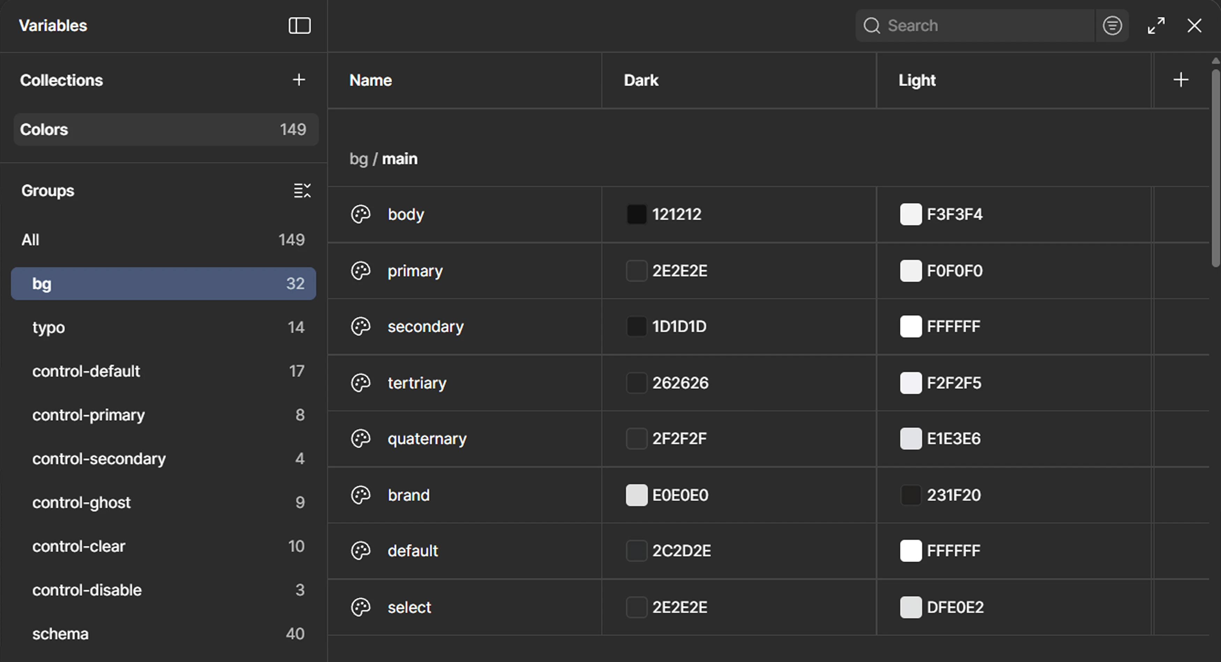1221x662 pixels.
Task: Toggle the sidebar panel icon
Action: click(299, 25)
